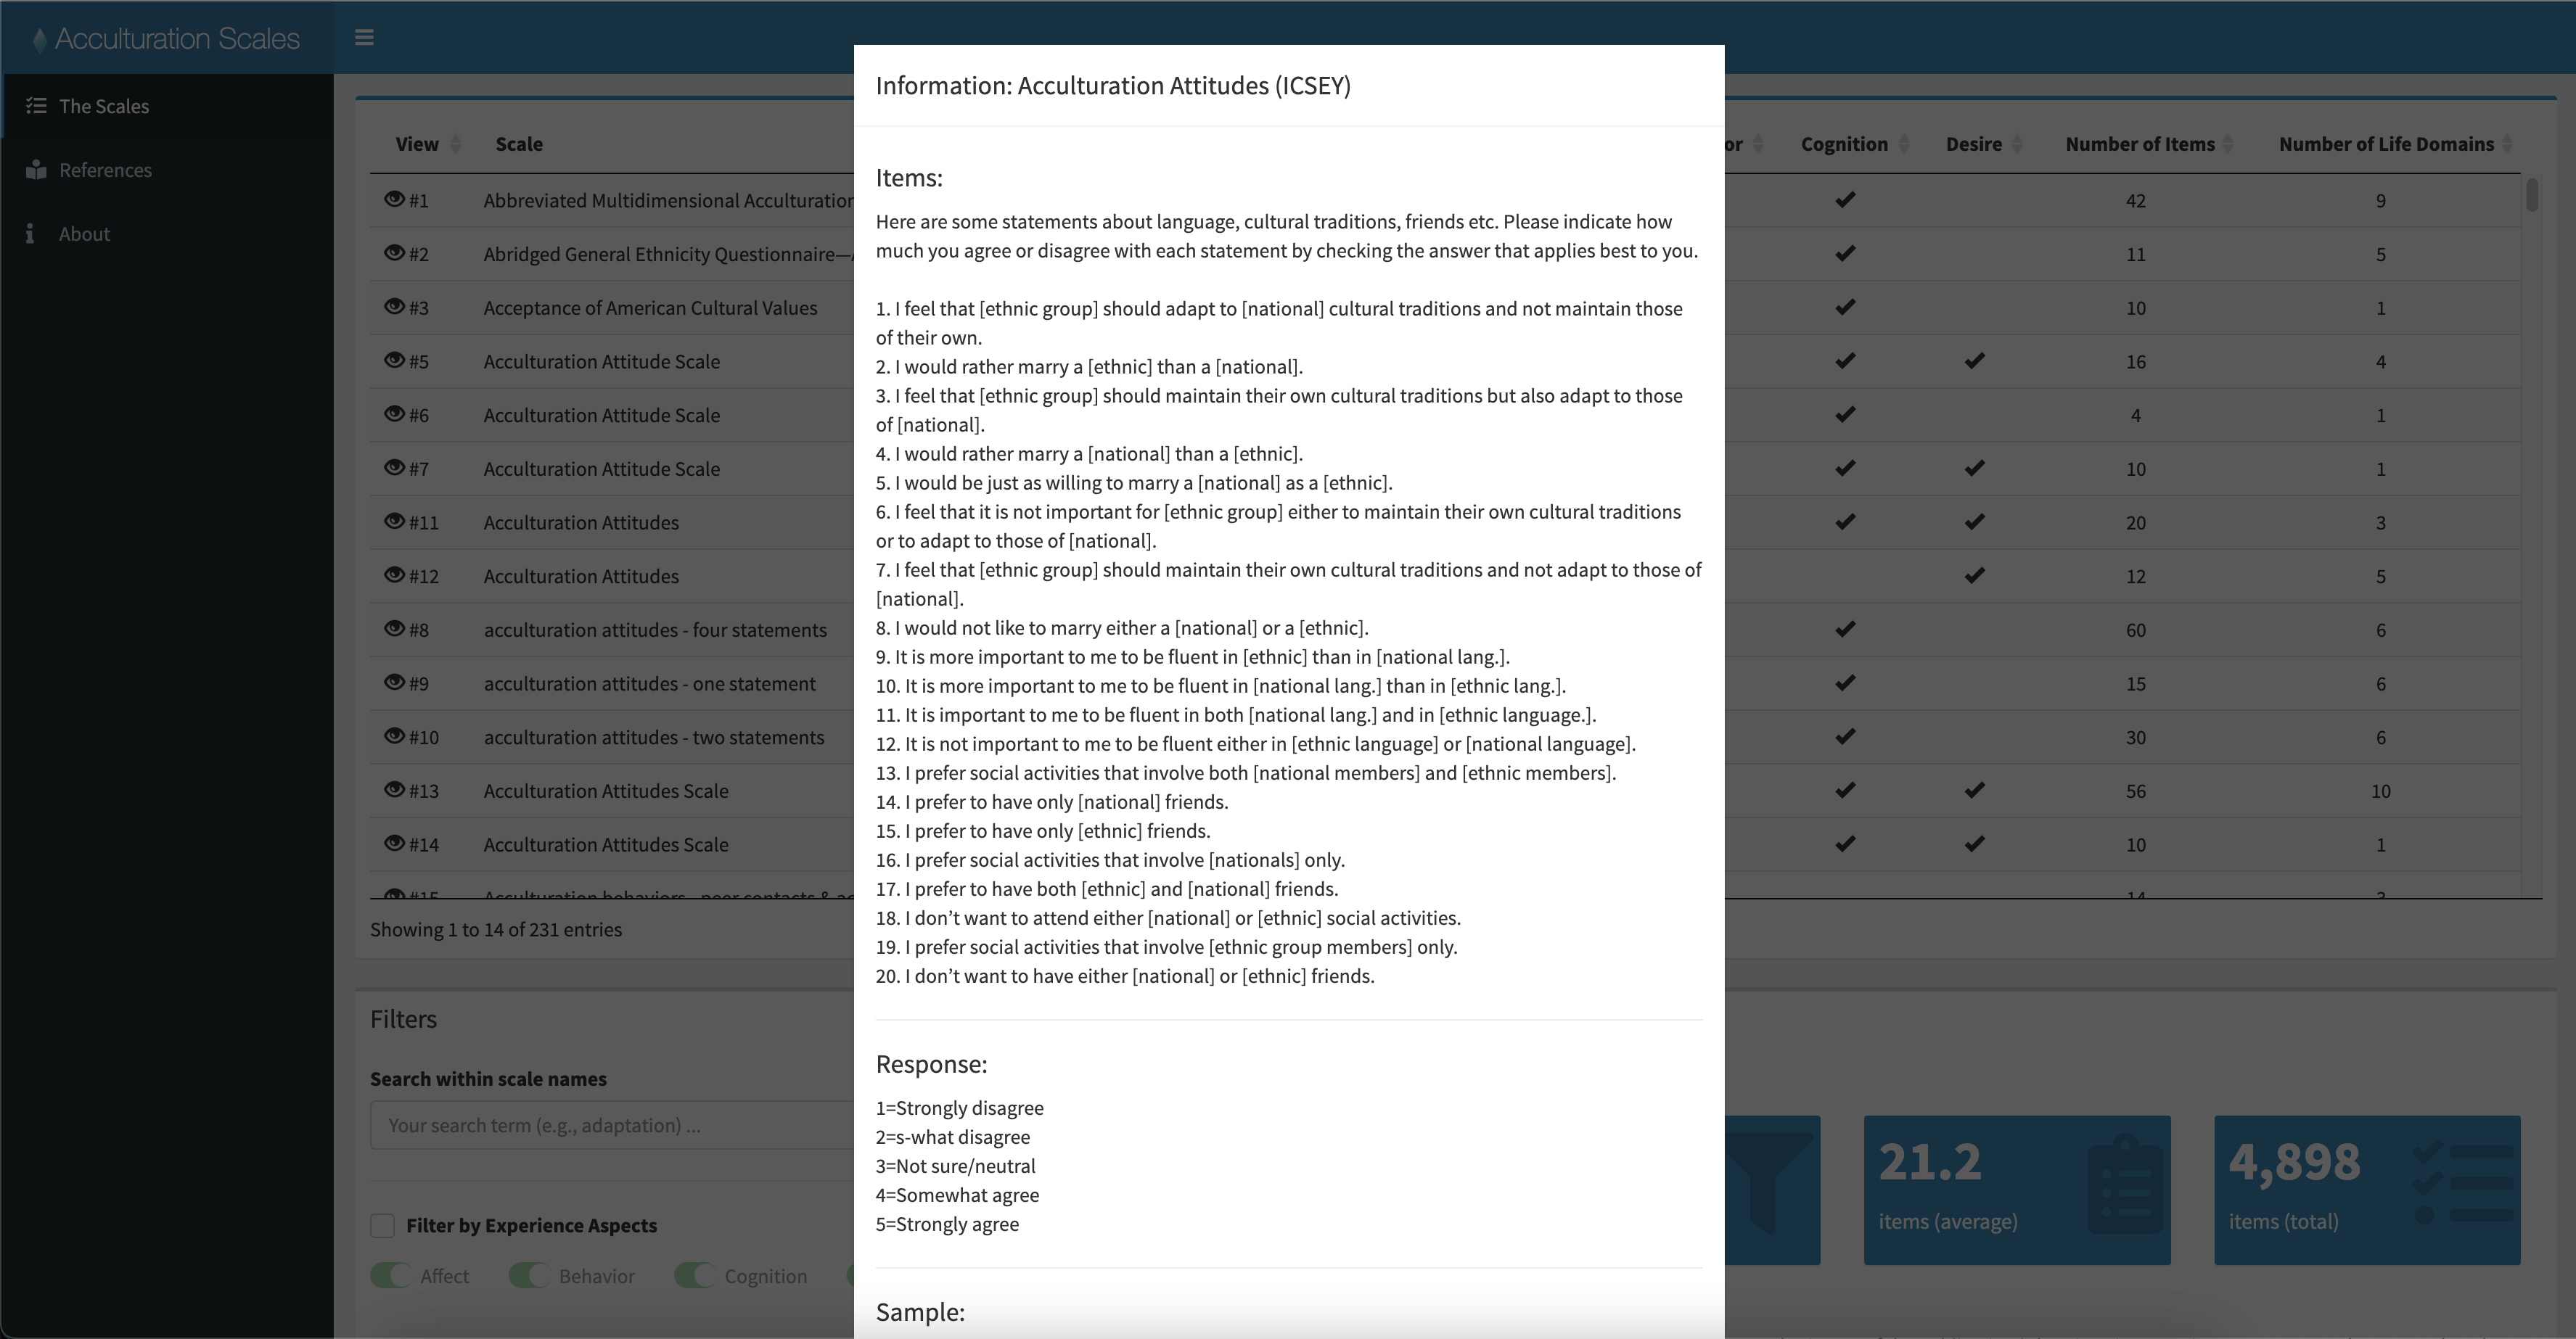Click the eye/view icon for scale #5
Screen dimensions: 2576x1339
point(395,360)
